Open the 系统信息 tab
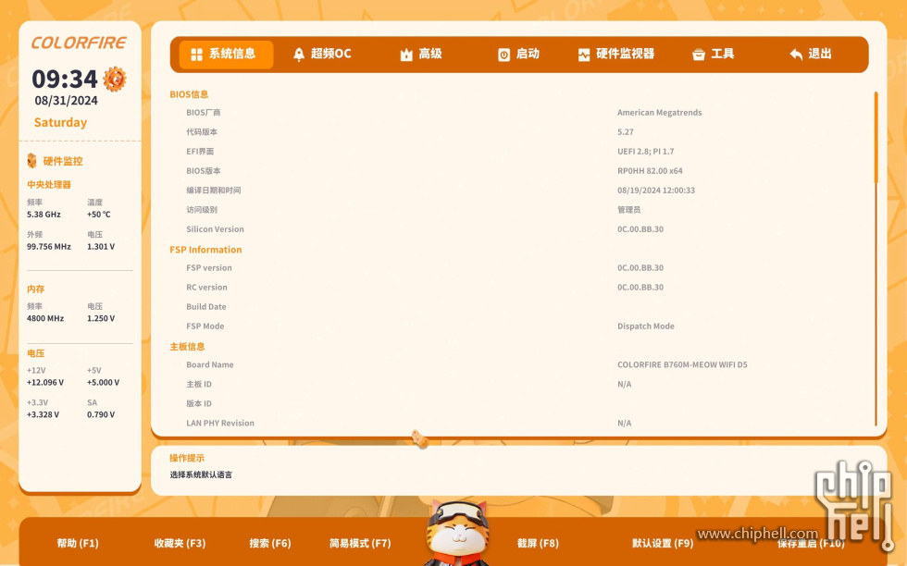The image size is (907, 566). 226,55
